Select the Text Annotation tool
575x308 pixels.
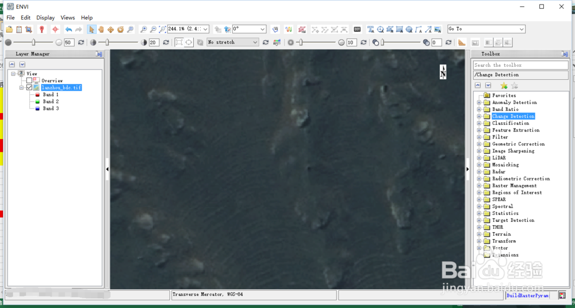(371, 29)
